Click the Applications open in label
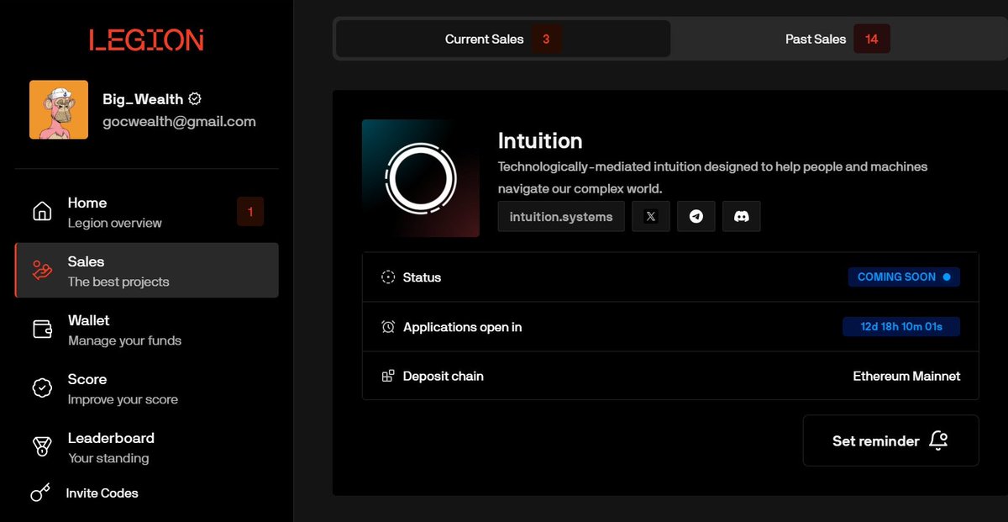The height and width of the screenshot is (522, 1008). (463, 327)
